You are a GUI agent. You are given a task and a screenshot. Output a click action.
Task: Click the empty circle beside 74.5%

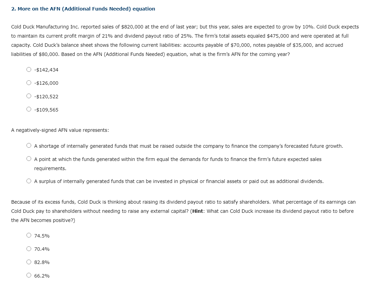28,236
